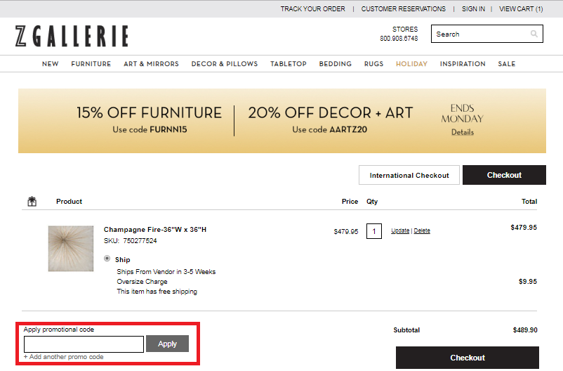Screen dimensions: 563x371
Task: Click the promotional code input field
Action: [x=84, y=344]
